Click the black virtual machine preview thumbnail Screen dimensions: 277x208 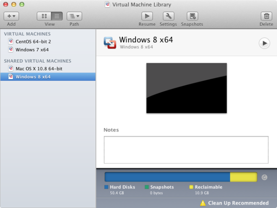(x=187, y=88)
